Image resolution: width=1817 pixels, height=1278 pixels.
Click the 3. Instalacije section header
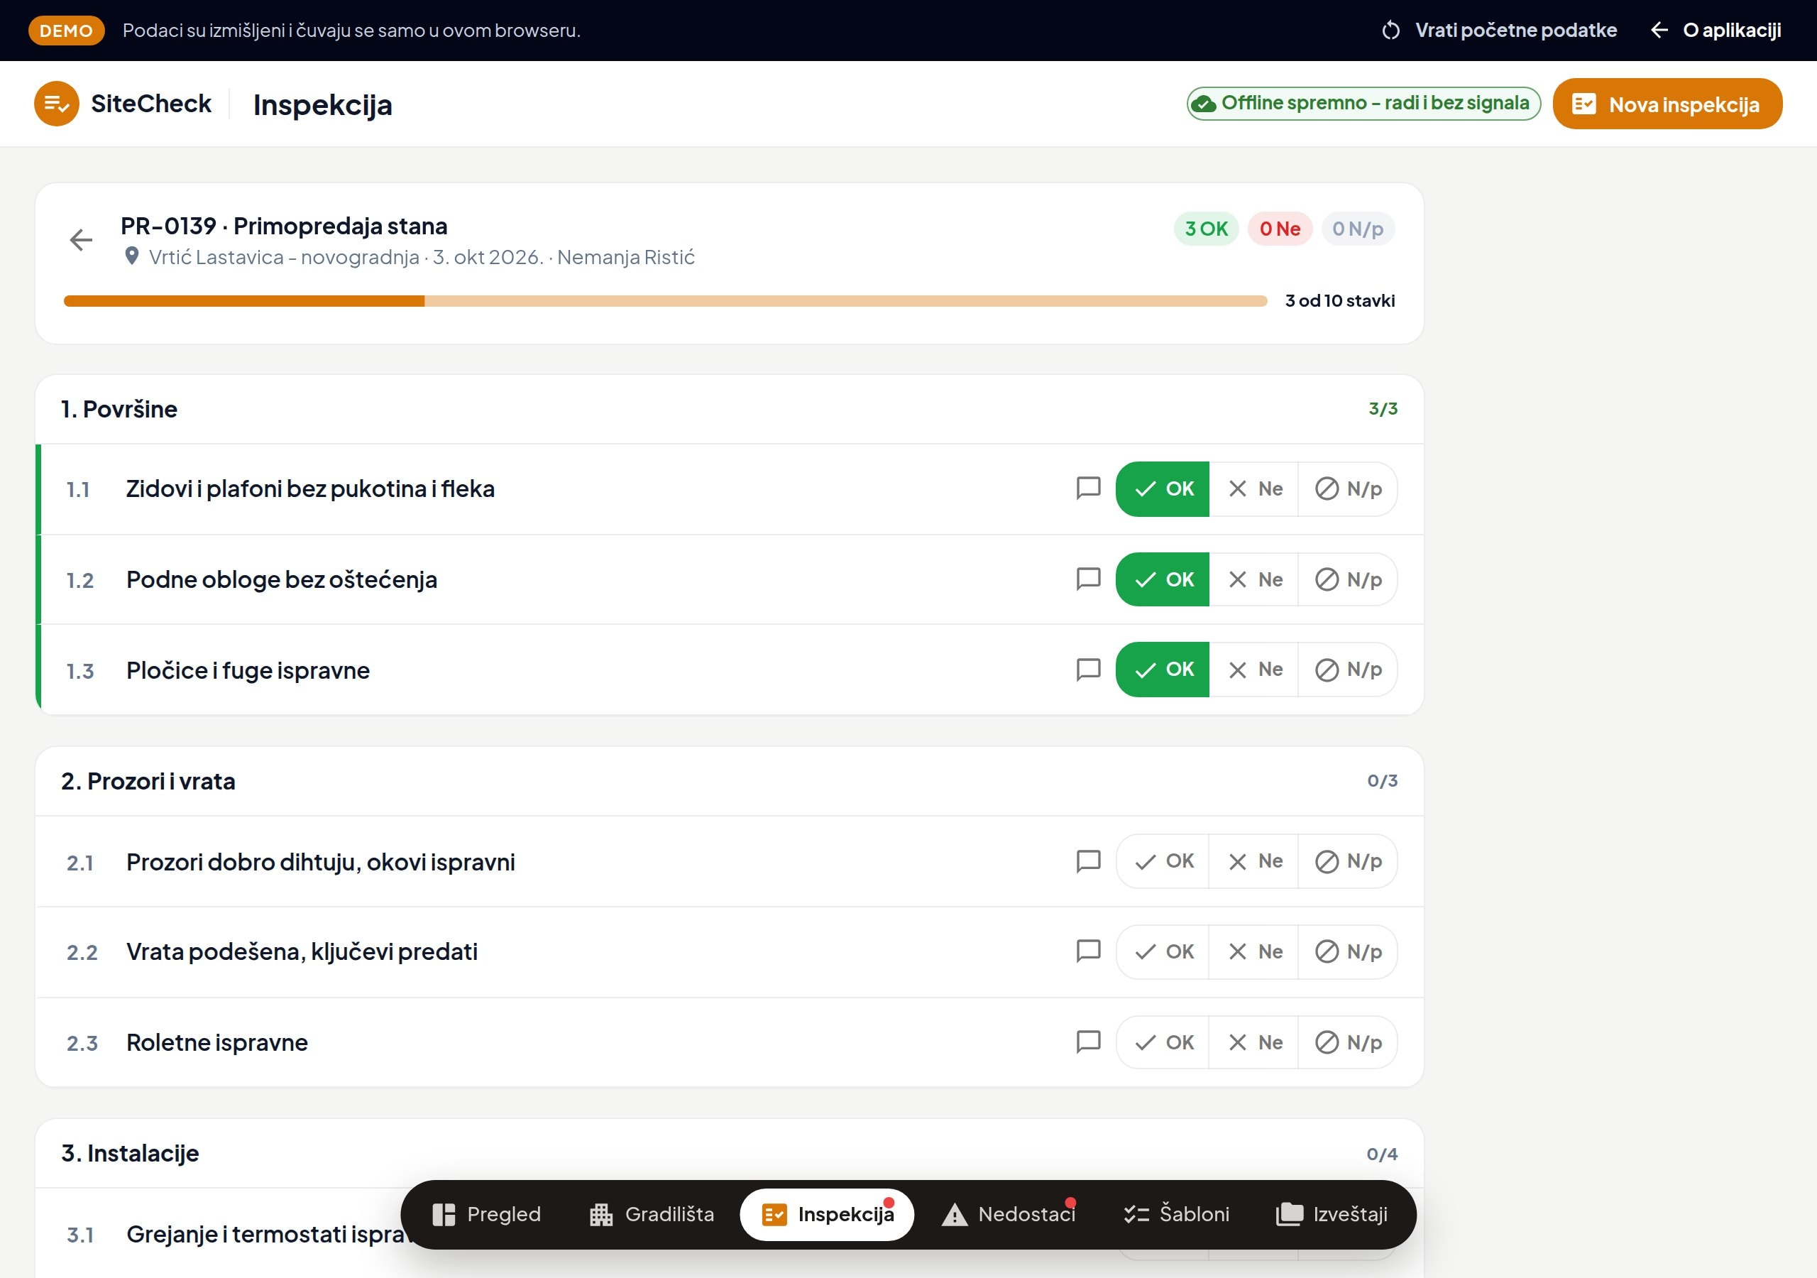729,1154
